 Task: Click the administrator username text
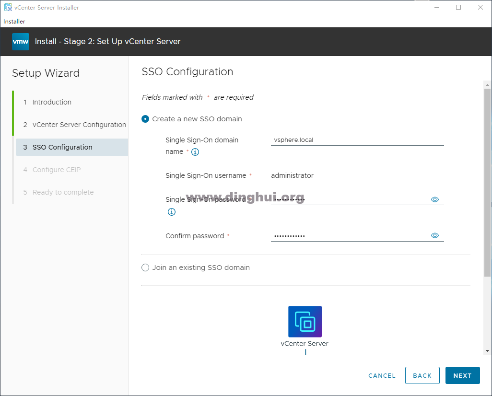pos(293,176)
